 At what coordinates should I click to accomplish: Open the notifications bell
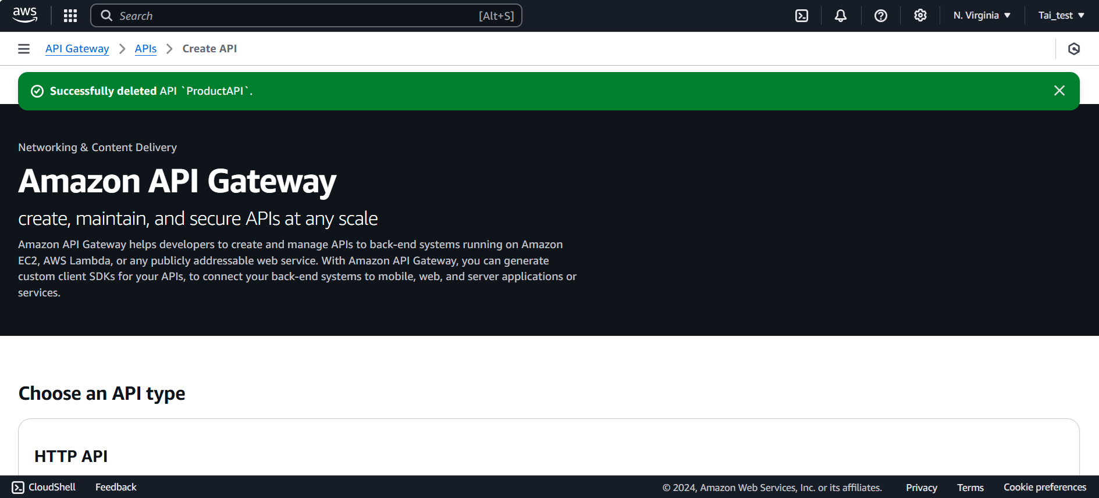click(841, 16)
